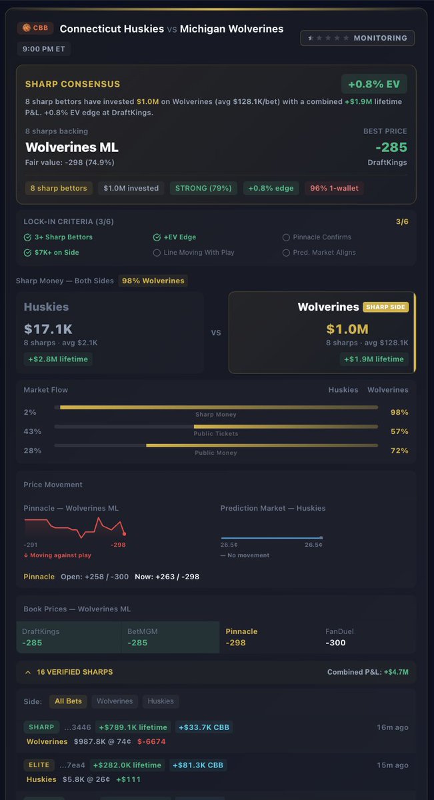Click the Moving against play indicator
Screen dimensions: 434x800
point(57,555)
